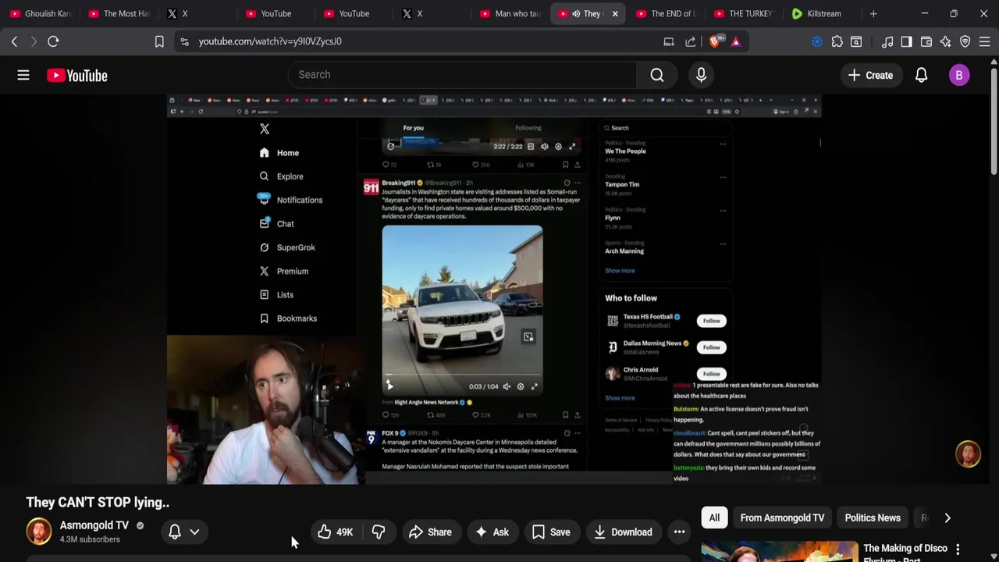The width and height of the screenshot is (999, 562).
Task: Open the Extensions puzzle icon
Action: tap(837, 41)
